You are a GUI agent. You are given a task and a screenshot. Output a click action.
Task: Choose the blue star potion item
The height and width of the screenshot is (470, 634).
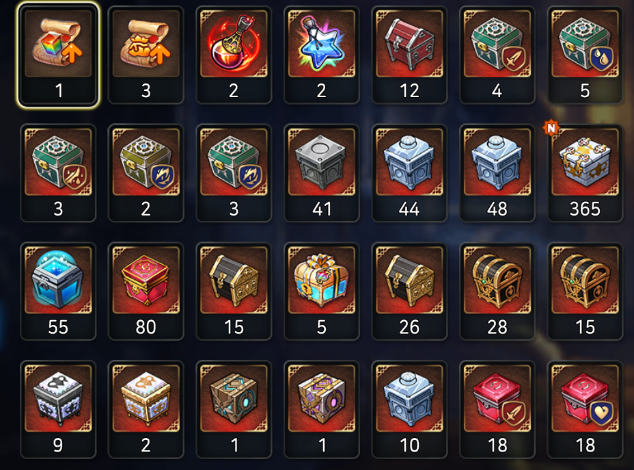(x=322, y=55)
